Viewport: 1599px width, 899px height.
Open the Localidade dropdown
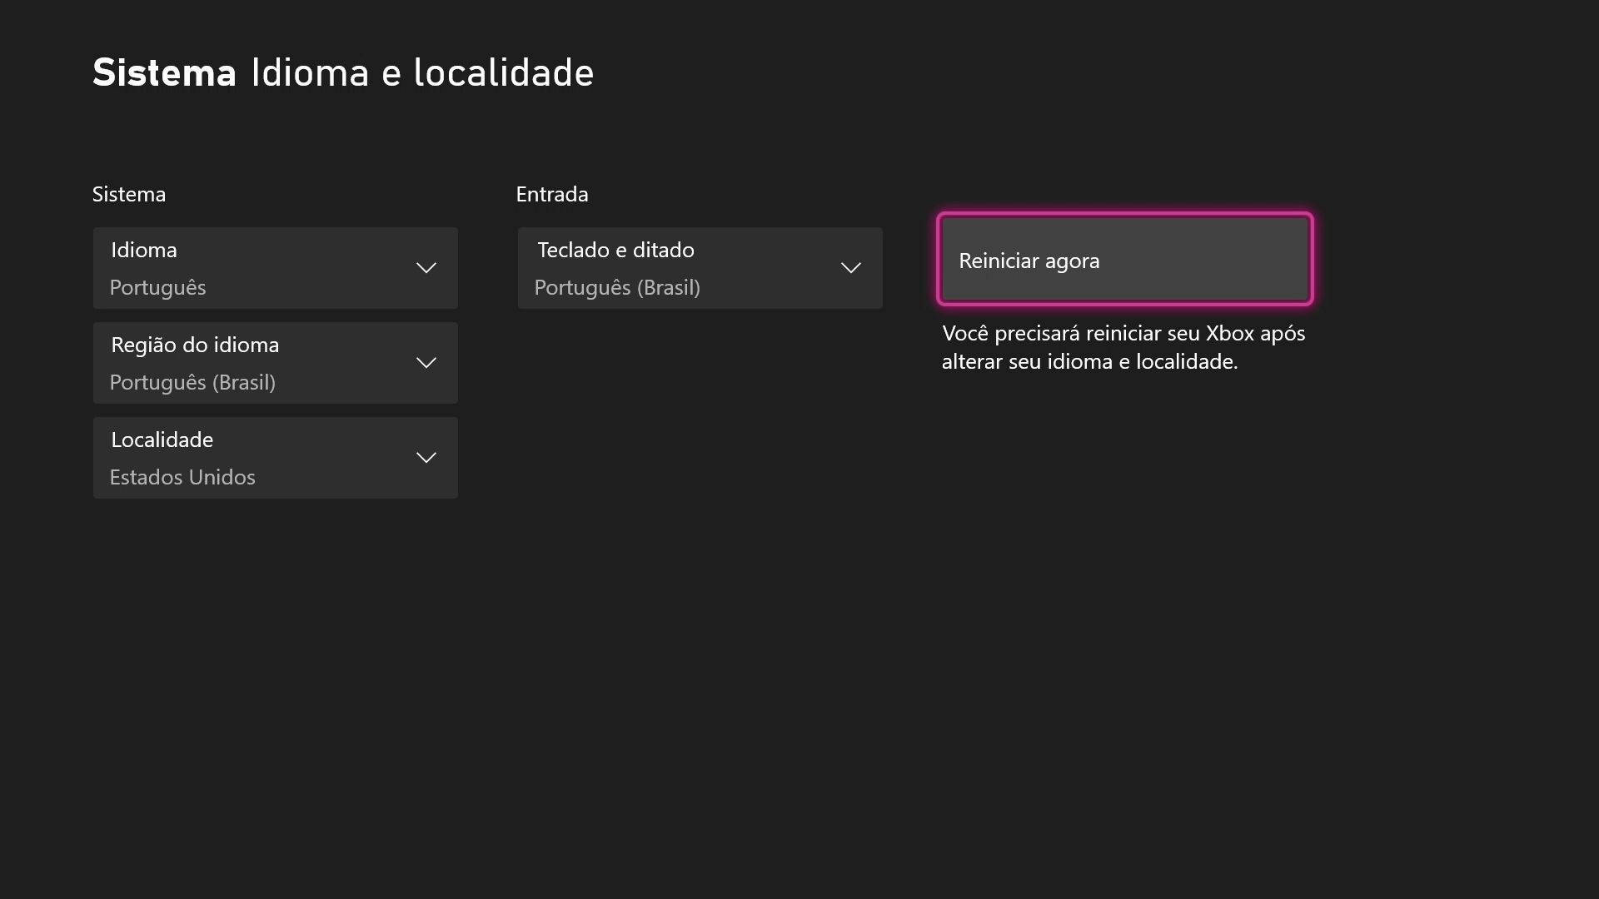[x=275, y=458]
